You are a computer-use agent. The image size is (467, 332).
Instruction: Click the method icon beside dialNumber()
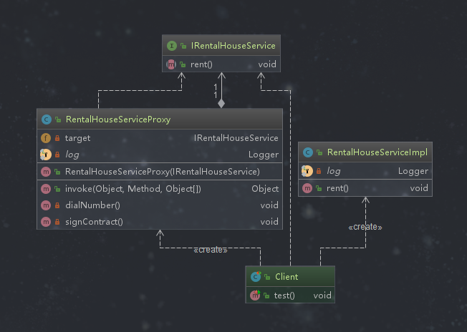(46, 205)
